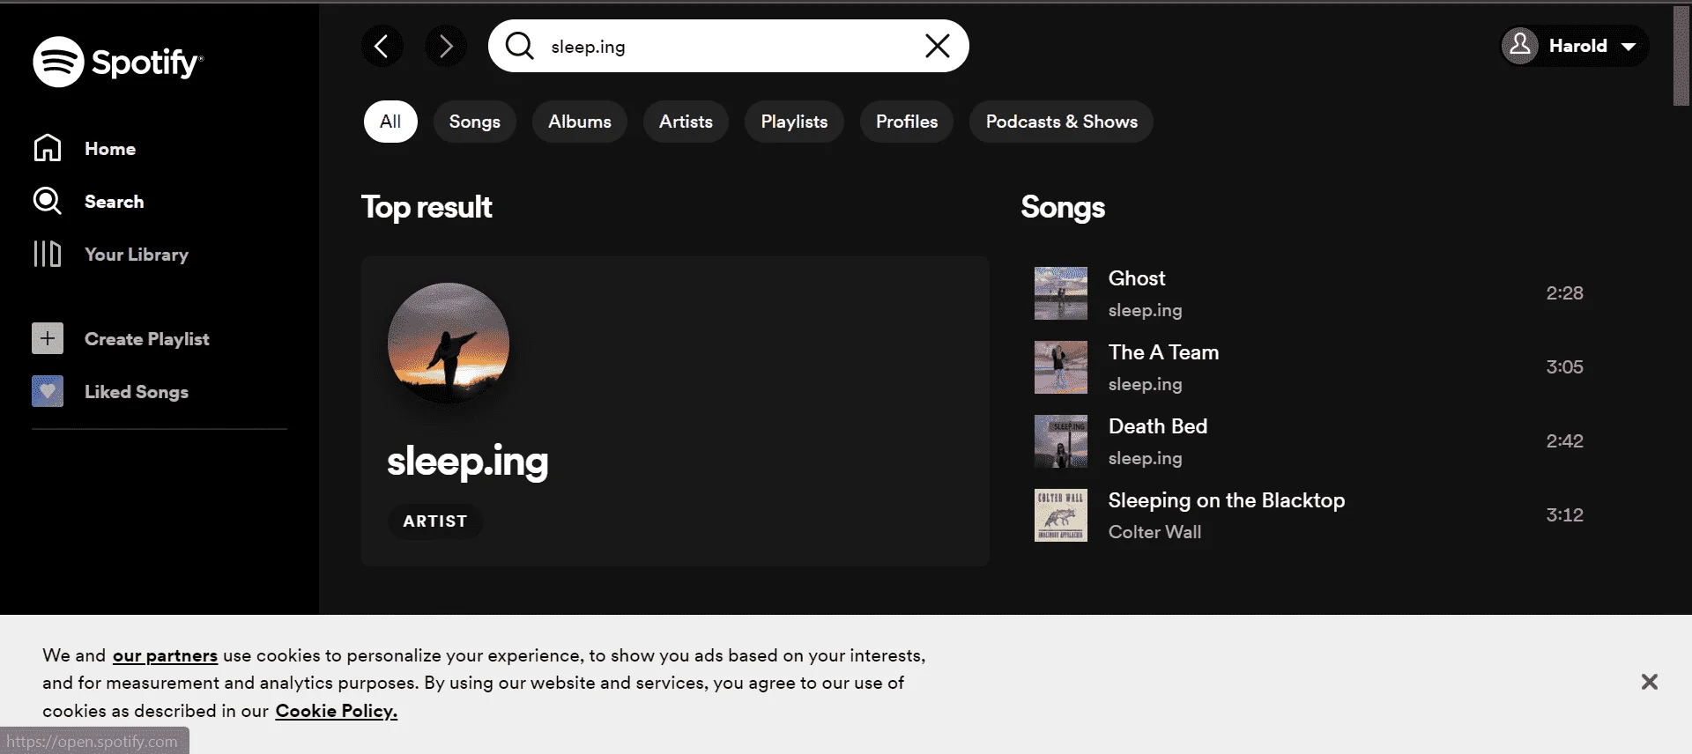Expand the Harold account dropdown arrow
The height and width of the screenshot is (754, 1692).
[1629, 46]
